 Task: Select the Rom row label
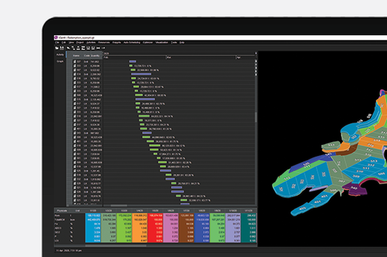(57, 216)
